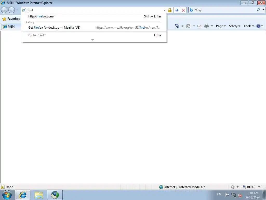The width and height of the screenshot is (266, 200).
Task: Click the Bing search magnifier icon
Action: (258, 10)
